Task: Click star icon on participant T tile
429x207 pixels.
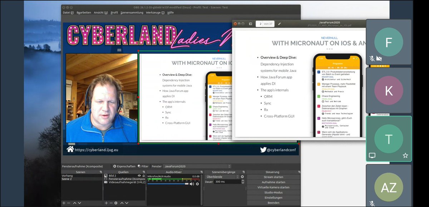Action: pos(405,156)
